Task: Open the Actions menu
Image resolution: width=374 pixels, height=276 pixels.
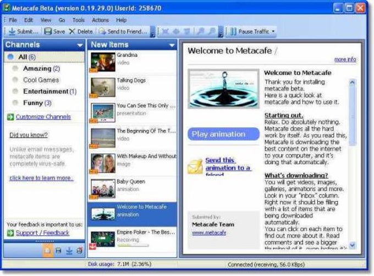Action: [101, 20]
